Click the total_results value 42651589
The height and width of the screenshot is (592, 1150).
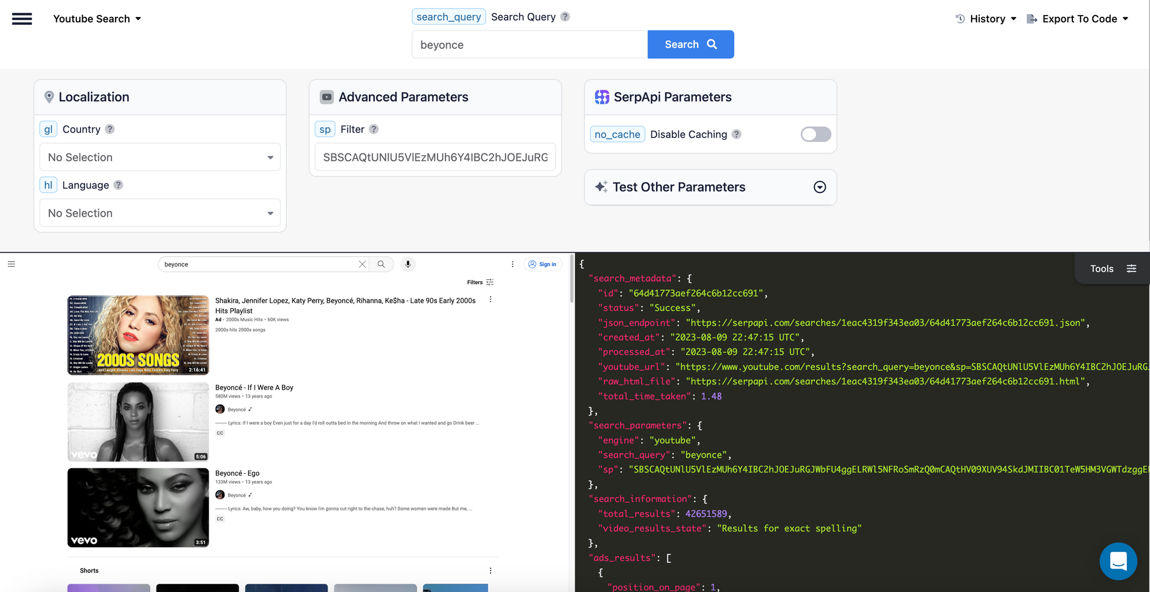tap(706, 514)
